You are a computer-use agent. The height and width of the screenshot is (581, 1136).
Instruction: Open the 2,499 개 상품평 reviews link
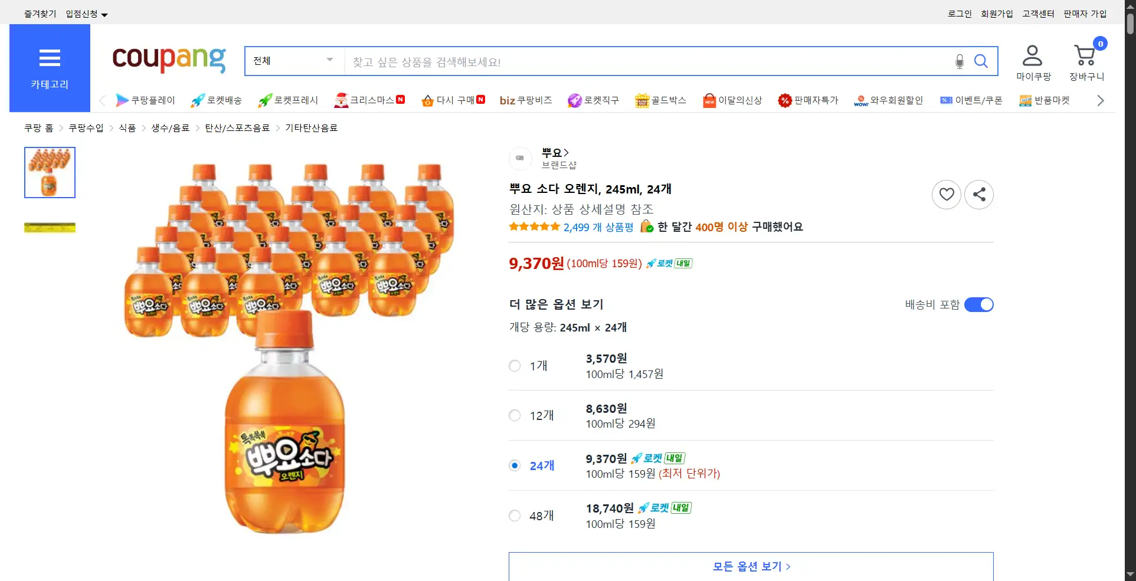(598, 228)
